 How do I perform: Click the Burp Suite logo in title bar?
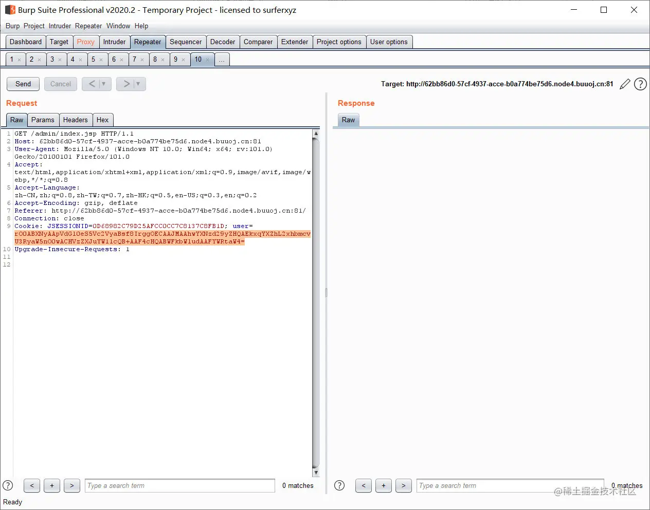click(x=10, y=10)
